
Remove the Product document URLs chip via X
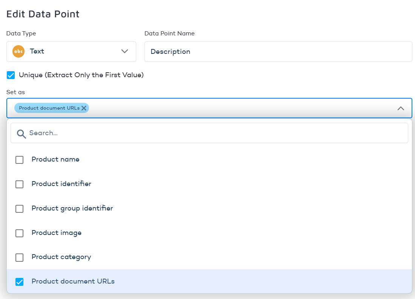click(84, 108)
